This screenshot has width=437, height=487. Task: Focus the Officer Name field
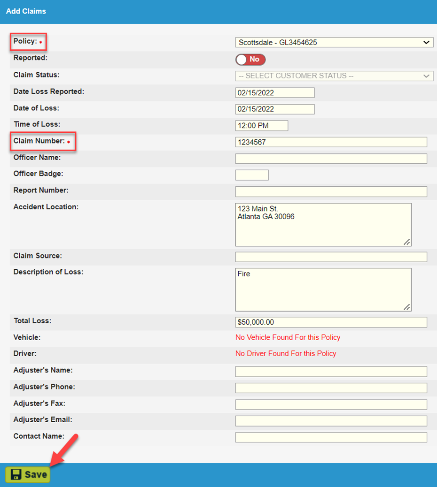(330, 158)
